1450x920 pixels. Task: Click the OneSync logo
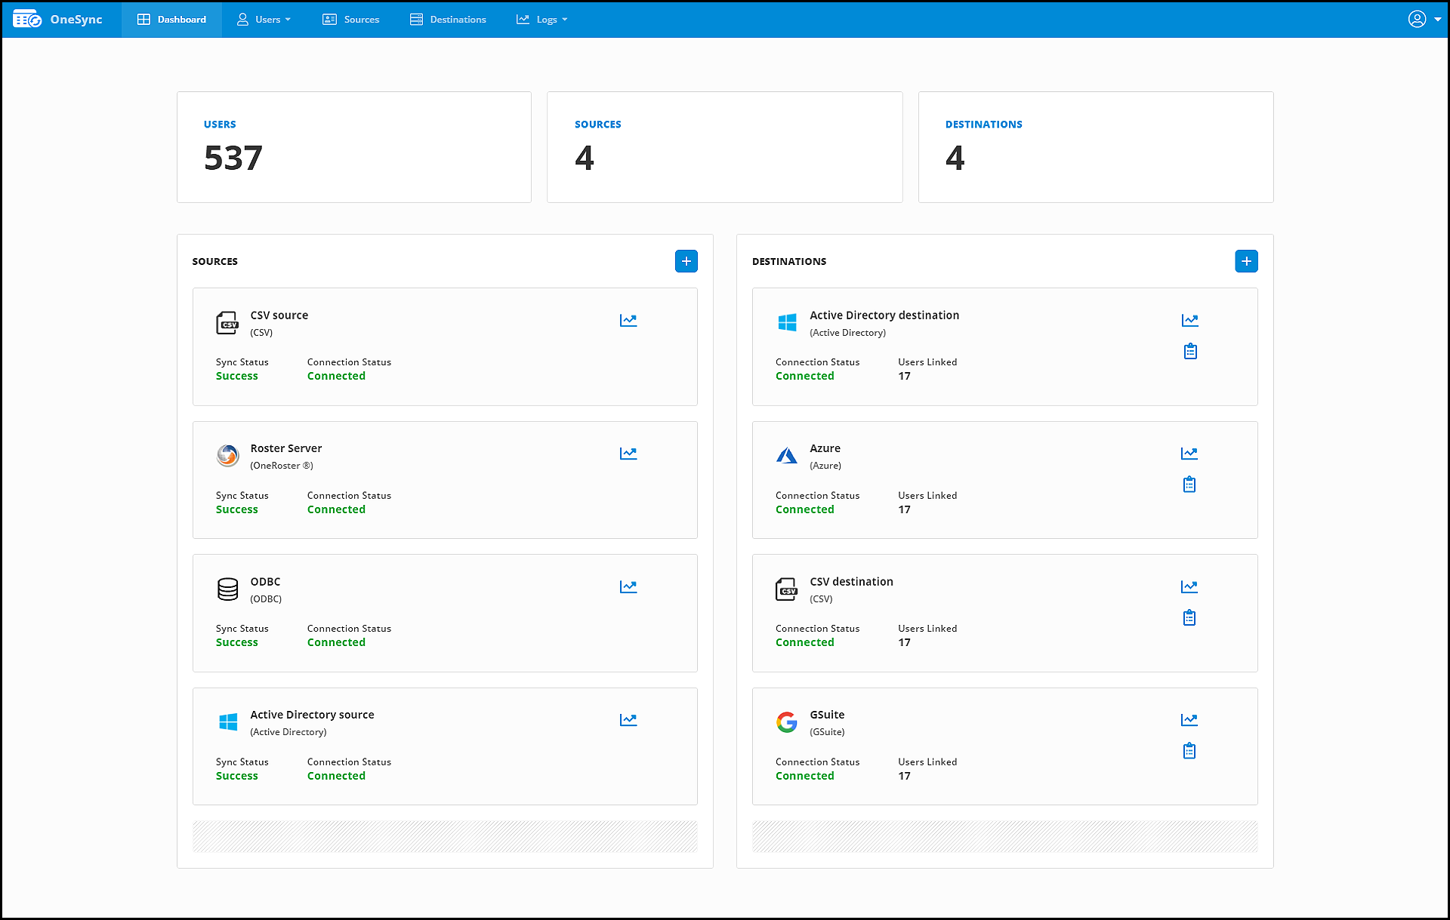pyautogui.click(x=60, y=19)
